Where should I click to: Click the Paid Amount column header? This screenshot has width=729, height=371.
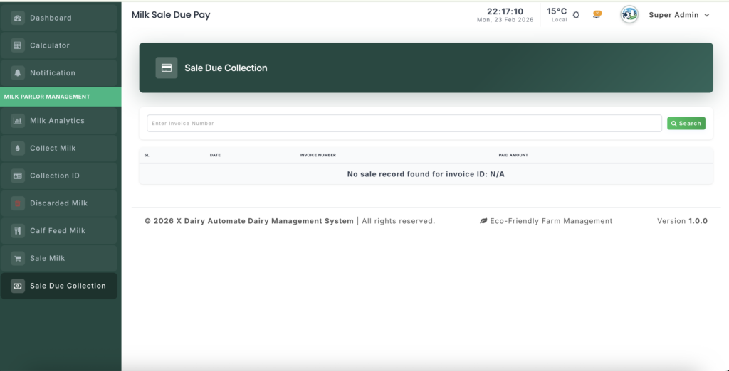[513, 155]
